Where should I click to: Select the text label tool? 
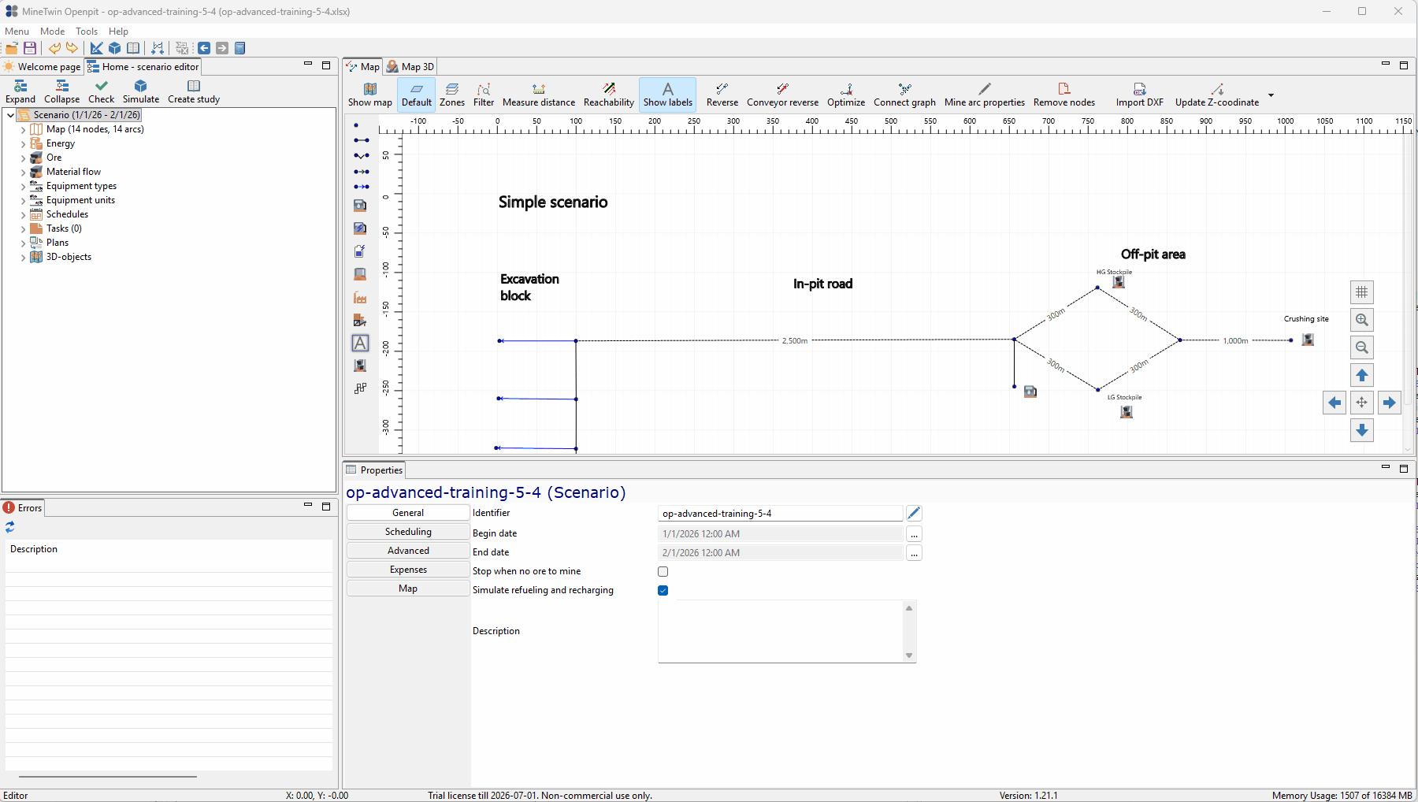pos(360,343)
